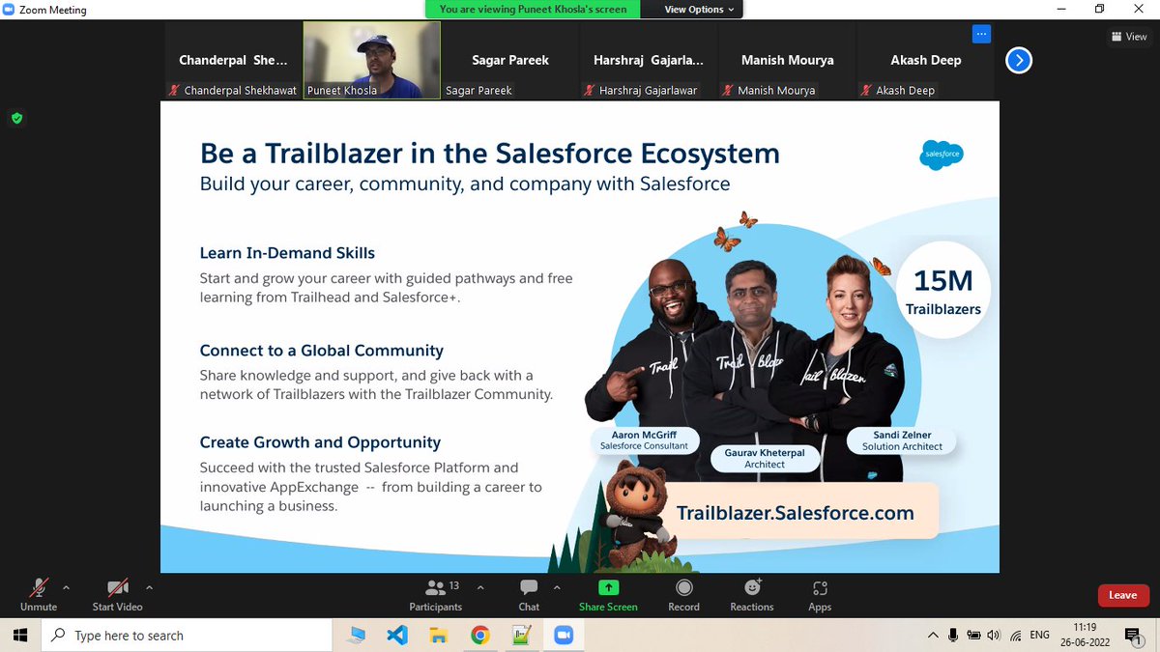The image size is (1160, 652).
Task: Show next page of participant thumbnails
Action: pos(1018,60)
